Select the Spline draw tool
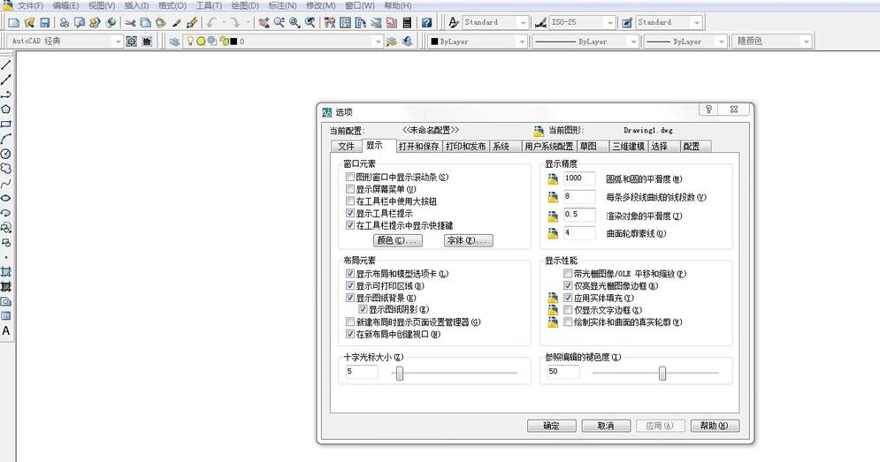The height and width of the screenshot is (462, 880). click(x=5, y=184)
